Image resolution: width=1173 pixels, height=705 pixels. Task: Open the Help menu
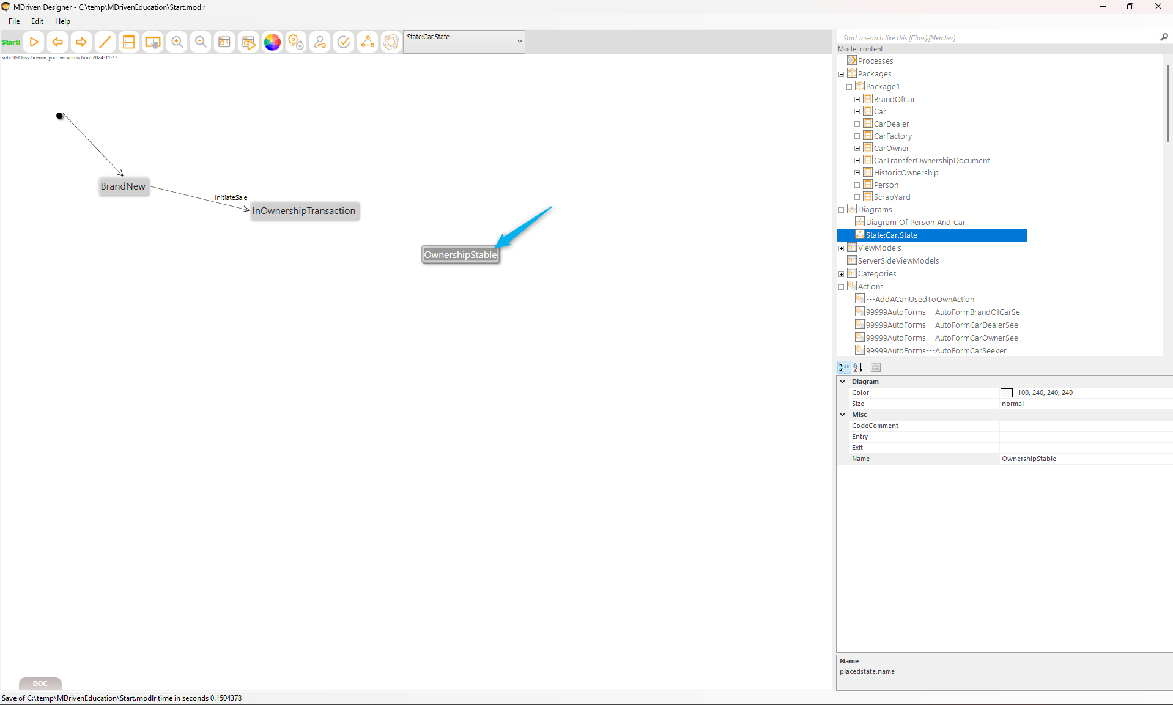(x=62, y=21)
